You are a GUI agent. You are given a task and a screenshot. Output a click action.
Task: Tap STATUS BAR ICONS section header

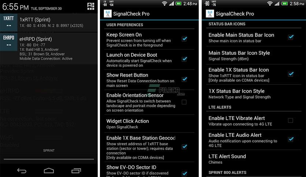point(227,24)
